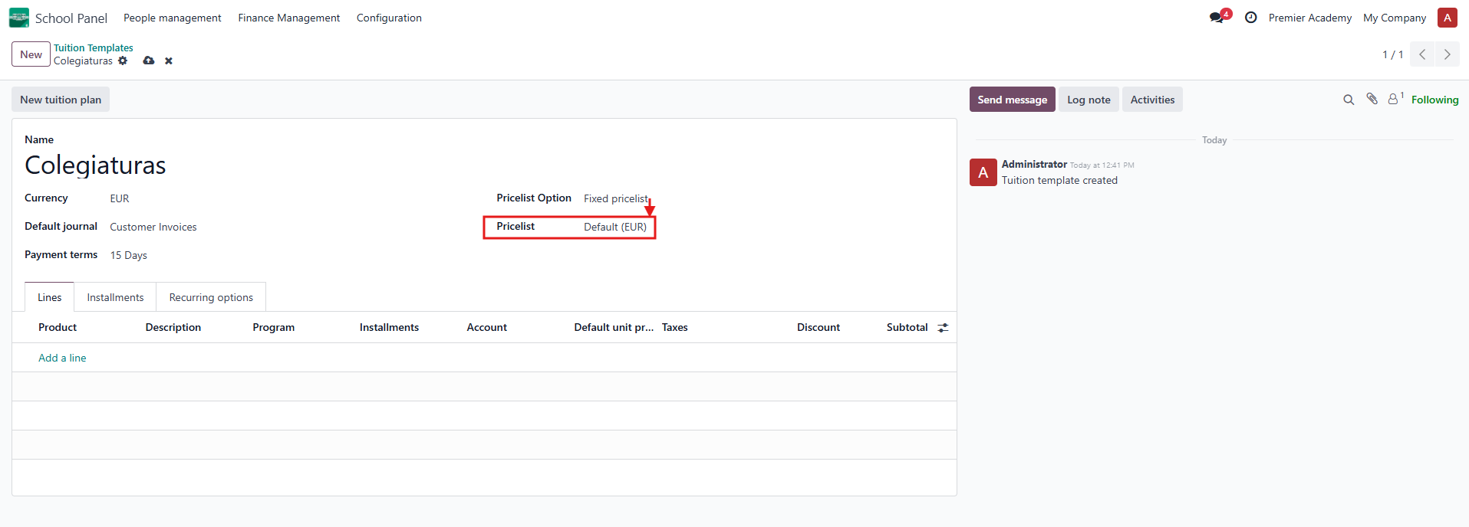Click the School Panel app logo icon
1469x527 pixels.
19,18
